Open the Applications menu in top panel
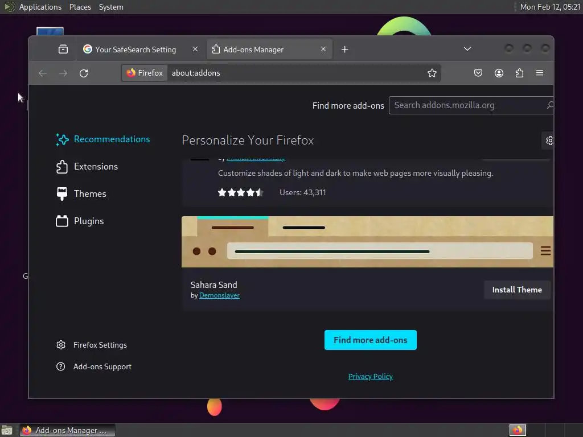 pyautogui.click(x=40, y=7)
